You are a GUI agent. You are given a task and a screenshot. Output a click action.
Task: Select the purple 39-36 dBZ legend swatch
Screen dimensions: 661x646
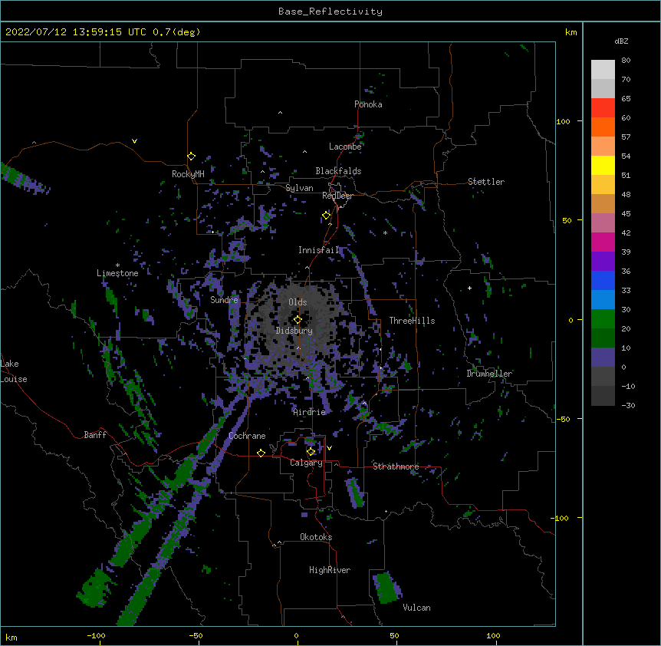coord(603,262)
